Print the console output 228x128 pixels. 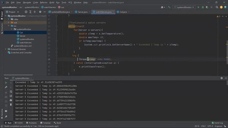pyautogui.click(x=11, y=100)
